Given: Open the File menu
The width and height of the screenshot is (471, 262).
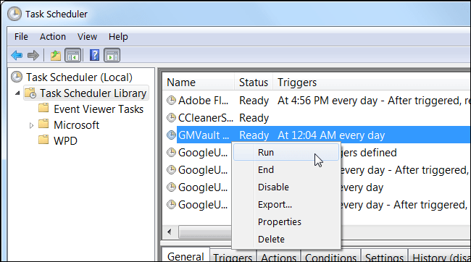Looking at the screenshot, I should (21, 37).
